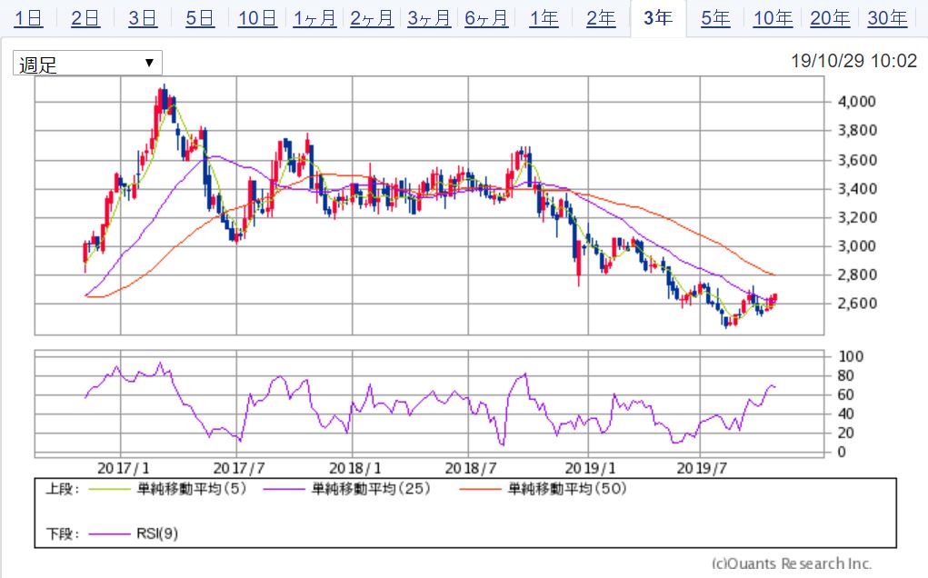928x578 pixels.
Task: Select the 3日 period tab
Action: pos(143,18)
